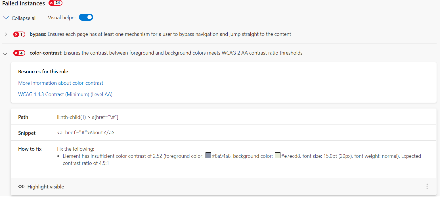Toggle the Visual helper switch off
Screen dimensions: 440x197
pyautogui.click(x=86, y=17)
